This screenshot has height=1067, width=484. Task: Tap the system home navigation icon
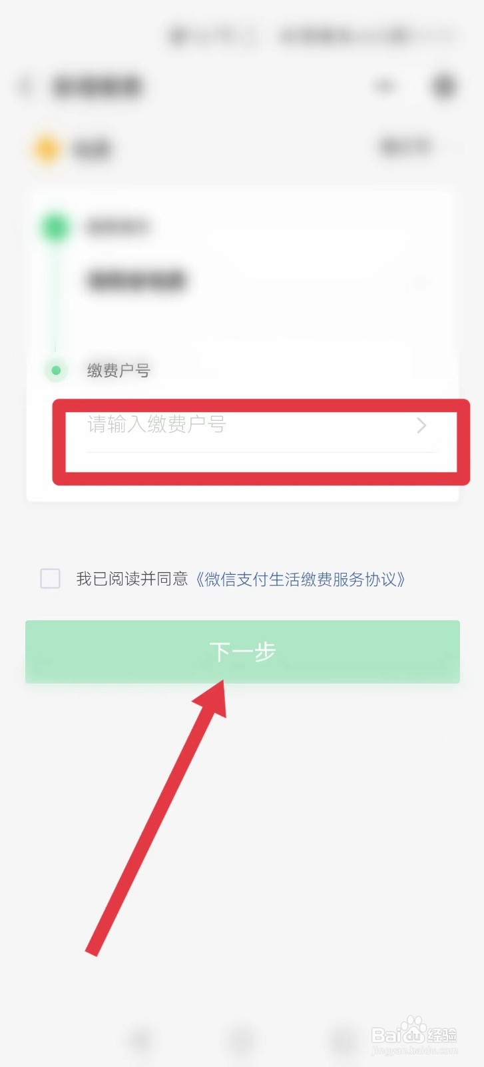[x=241, y=1040]
